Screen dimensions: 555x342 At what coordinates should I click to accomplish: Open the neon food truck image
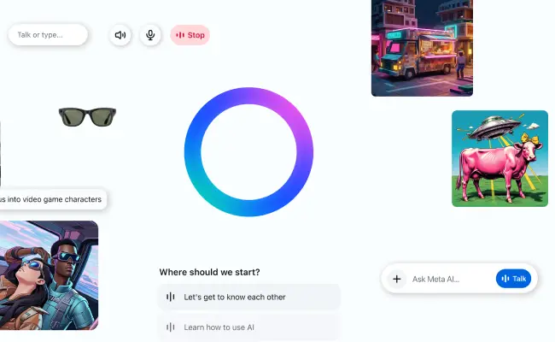(x=422, y=48)
